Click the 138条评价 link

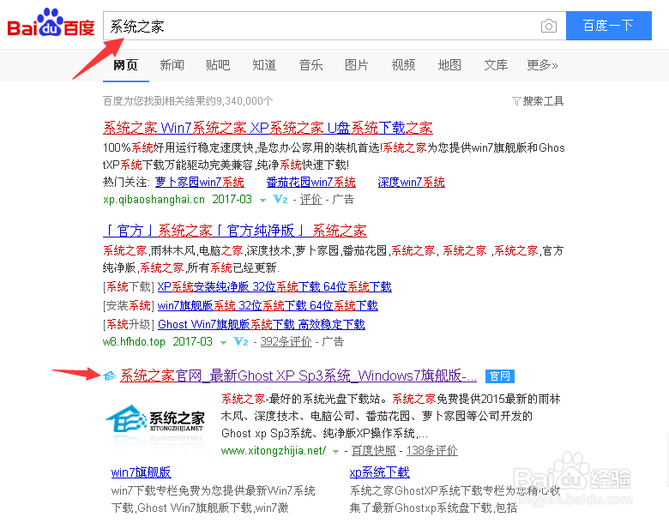click(x=431, y=450)
